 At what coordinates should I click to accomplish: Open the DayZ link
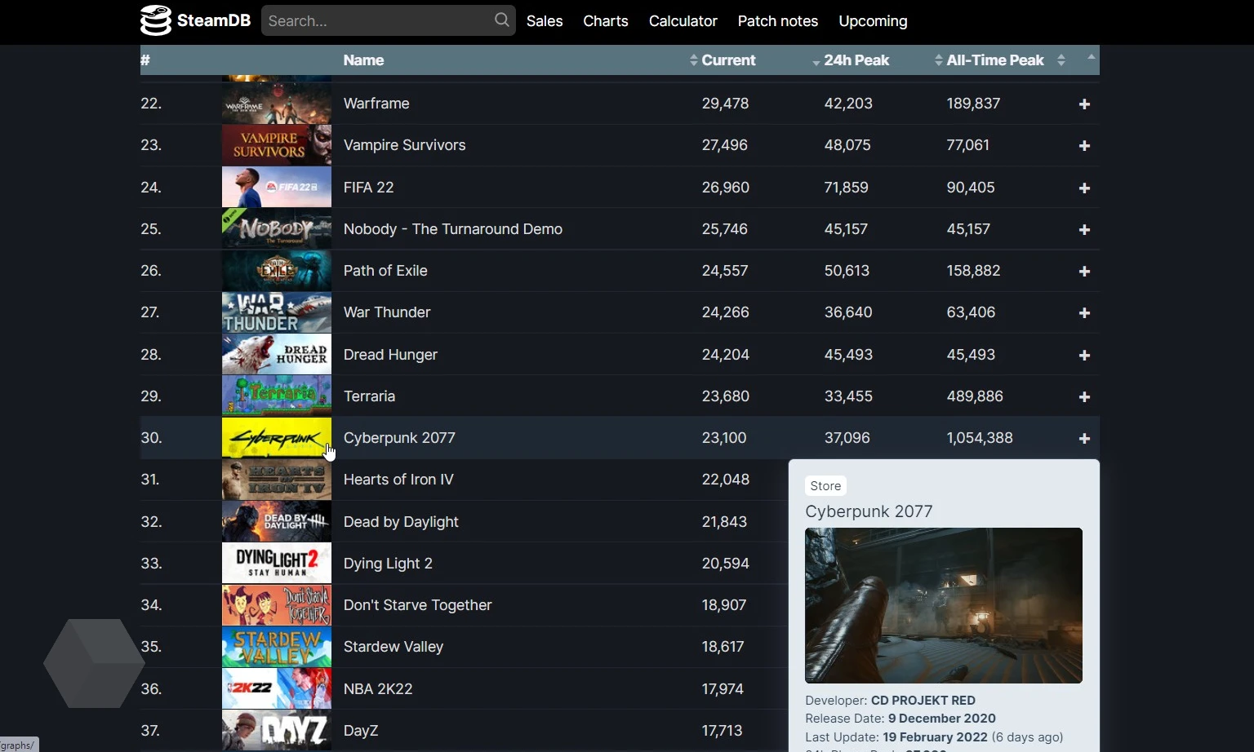point(361,731)
